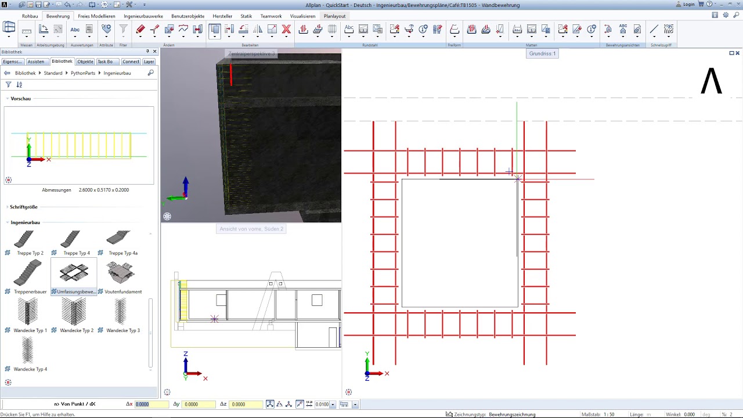Toggle the track line button before 0.0100 field
Screen dimensions: 743x418
tap(300, 404)
